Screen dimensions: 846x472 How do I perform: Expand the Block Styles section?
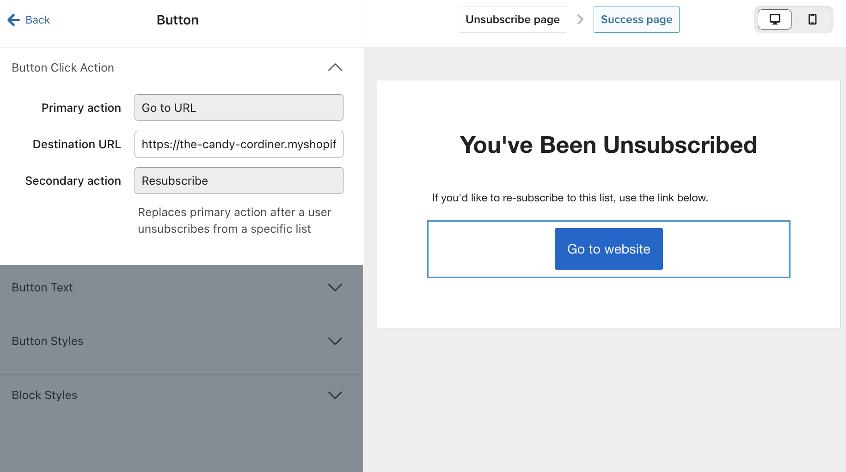pyautogui.click(x=335, y=395)
